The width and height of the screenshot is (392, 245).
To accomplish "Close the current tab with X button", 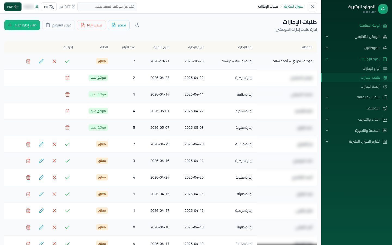I will pos(312,7).
